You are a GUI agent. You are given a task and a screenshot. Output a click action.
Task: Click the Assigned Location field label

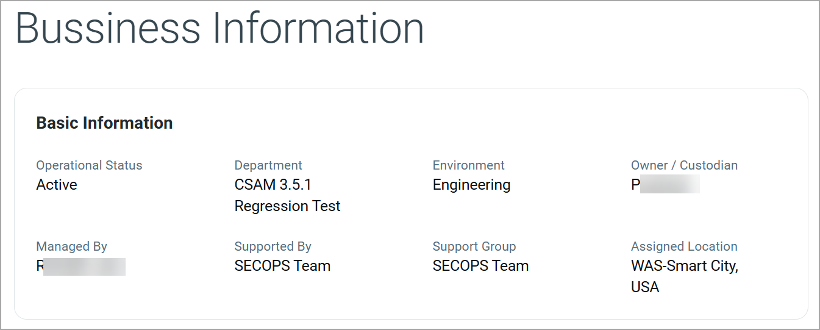(x=684, y=246)
